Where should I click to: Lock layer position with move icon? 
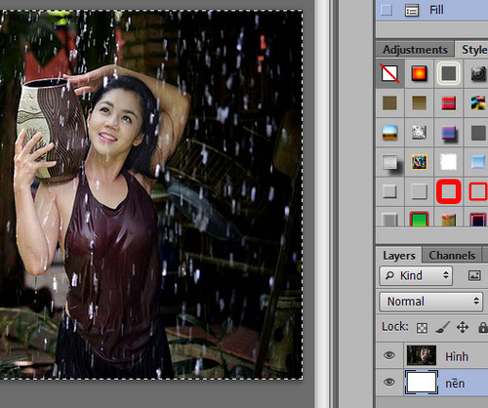pyautogui.click(x=463, y=328)
